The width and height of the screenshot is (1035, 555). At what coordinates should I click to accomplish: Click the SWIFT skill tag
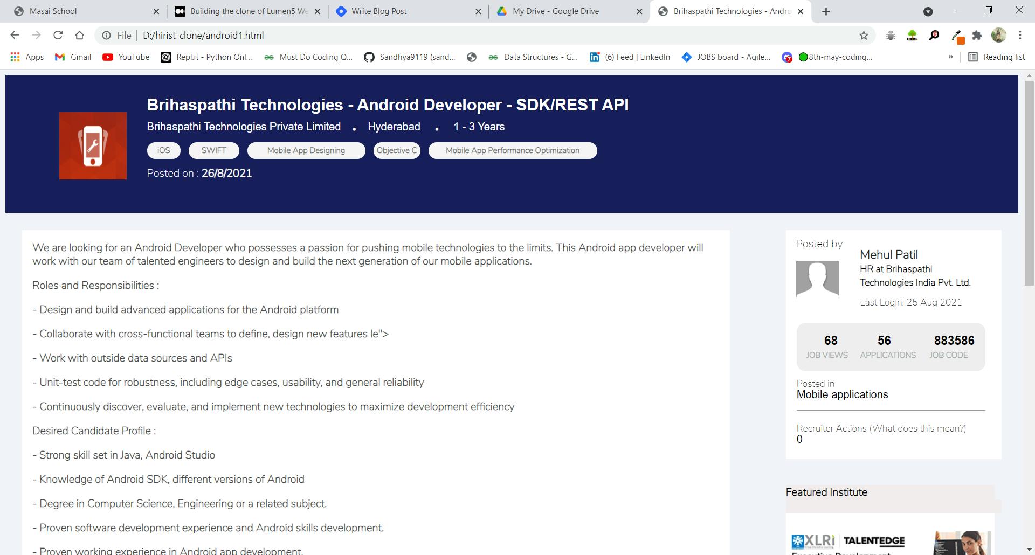coord(213,150)
